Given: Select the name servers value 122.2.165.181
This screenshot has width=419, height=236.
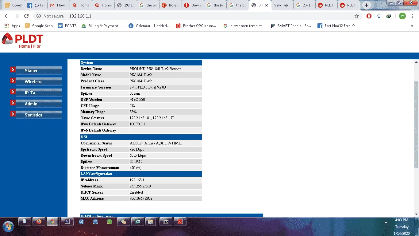Looking at the screenshot, I should tap(140, 118).
